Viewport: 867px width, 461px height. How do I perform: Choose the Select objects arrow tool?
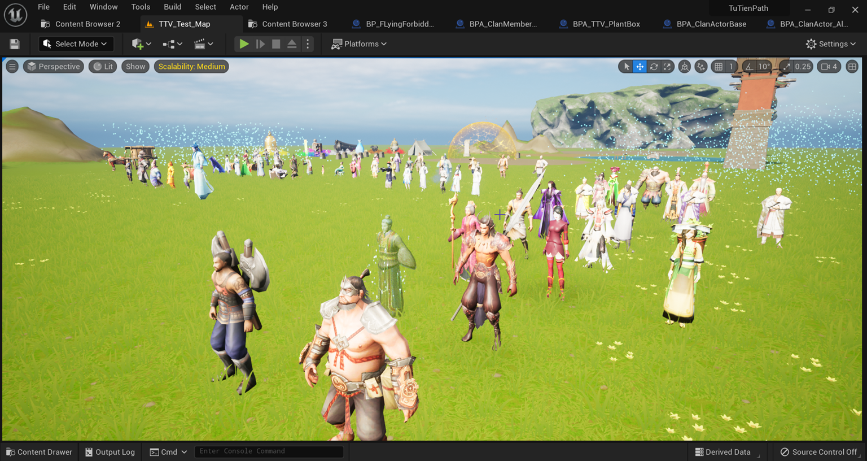pos(626,67)
